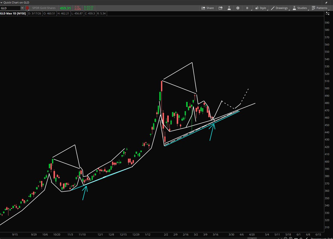
Task: Open the D timeframe dropdown
Action: click(x=247, y=8)
